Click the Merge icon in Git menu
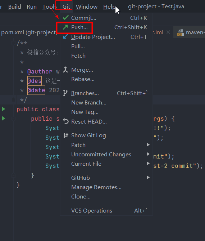Screen dimensions: 205x241 65,70
